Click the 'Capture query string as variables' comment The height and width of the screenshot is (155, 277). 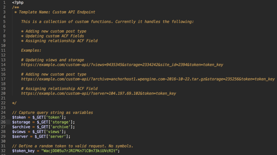(52, 113)
